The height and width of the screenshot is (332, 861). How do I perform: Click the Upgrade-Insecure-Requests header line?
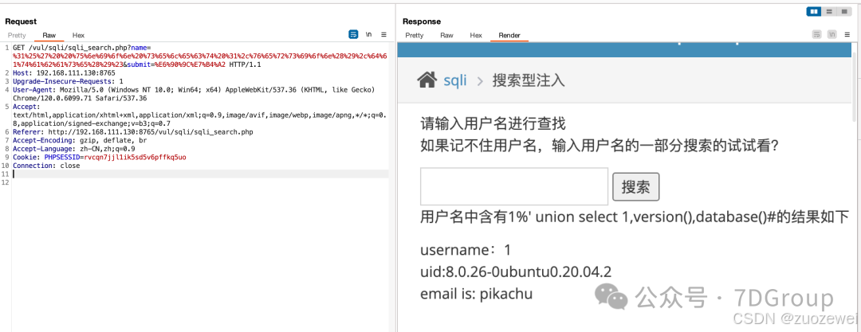(x=68, y=81)
